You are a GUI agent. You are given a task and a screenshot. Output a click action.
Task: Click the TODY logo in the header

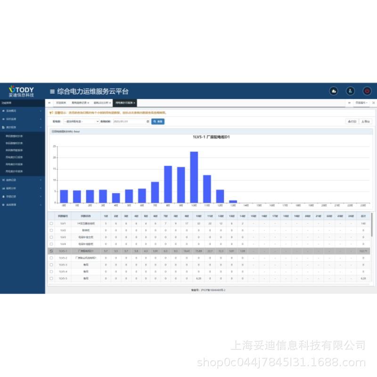pyautogui.click(x=21, y=91)
